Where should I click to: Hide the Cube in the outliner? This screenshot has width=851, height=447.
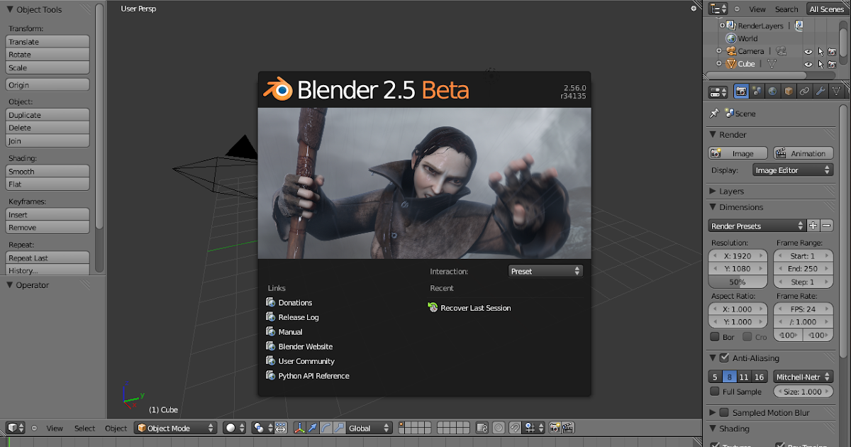pos(808,63)
